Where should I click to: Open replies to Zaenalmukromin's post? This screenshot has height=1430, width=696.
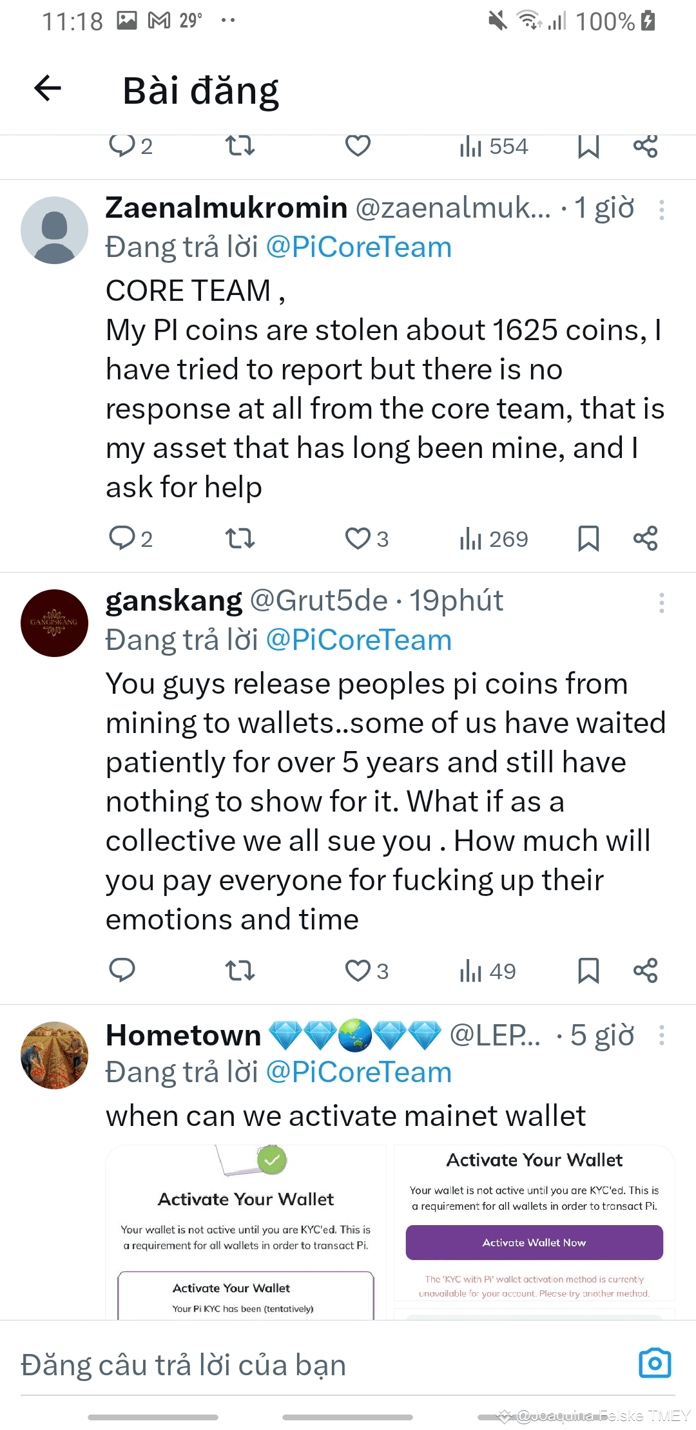pyautogui.click(x=122, y=539)
